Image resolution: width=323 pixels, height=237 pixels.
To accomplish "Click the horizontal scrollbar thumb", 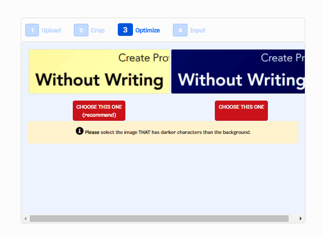I will tap(159, 218).
